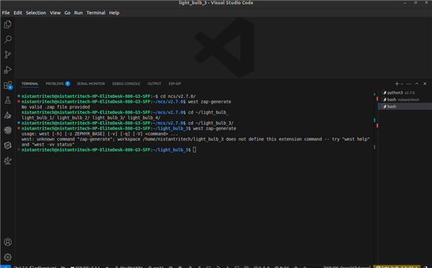Image resolution: width=432 pixels, height=268 pixels.
Task: Select the active bash terminal entry
Action: pyautogui.click(x=405, y=106)
